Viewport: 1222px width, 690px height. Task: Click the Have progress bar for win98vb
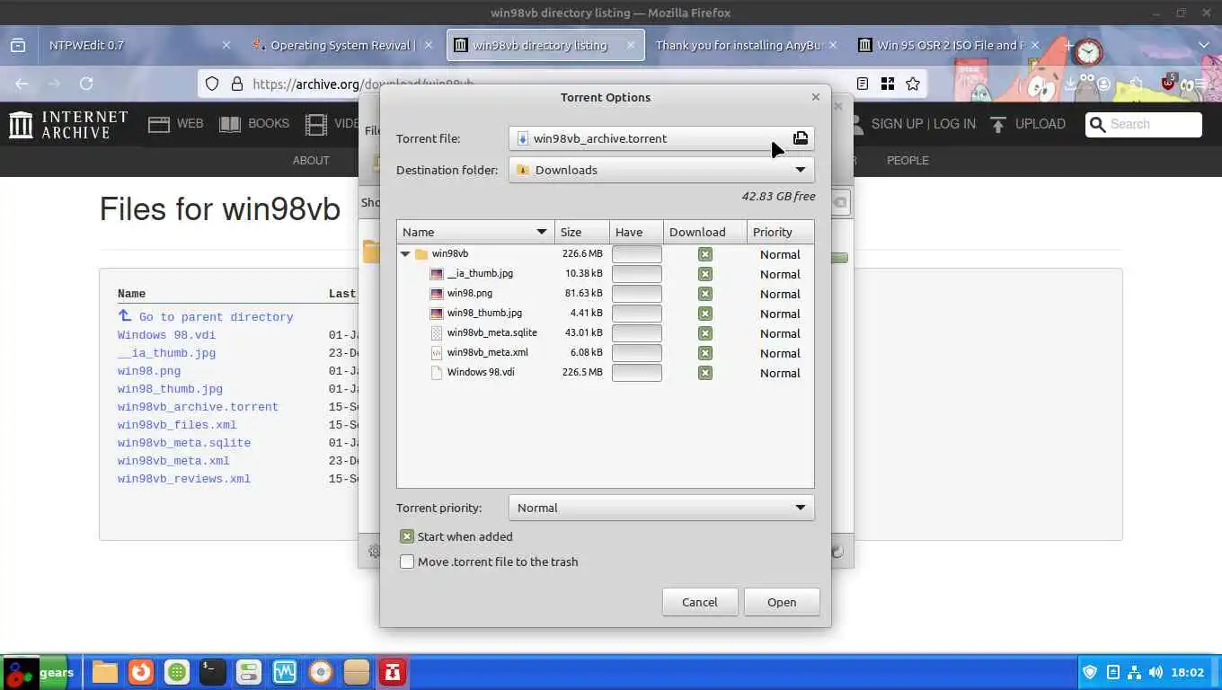coord(637,254)
